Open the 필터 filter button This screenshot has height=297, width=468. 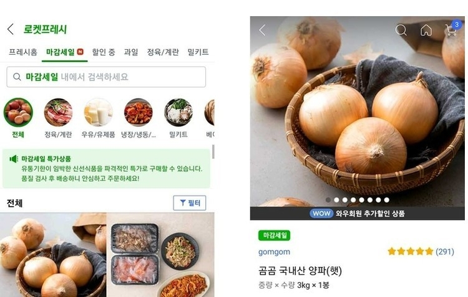point(190,203)
